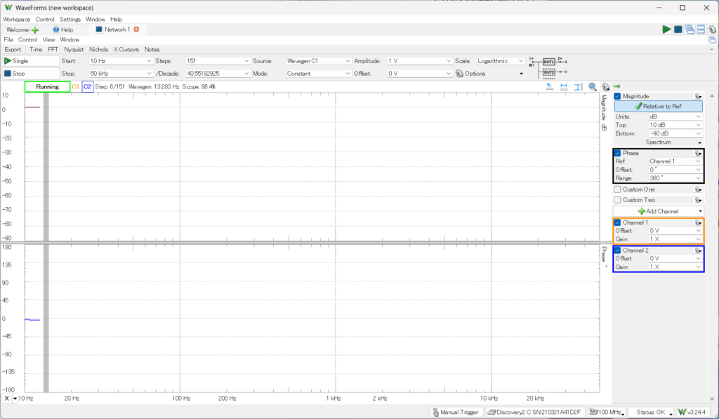
Task: Expand the Scale Logarithmic dropdown
Action: pos(500,61)
